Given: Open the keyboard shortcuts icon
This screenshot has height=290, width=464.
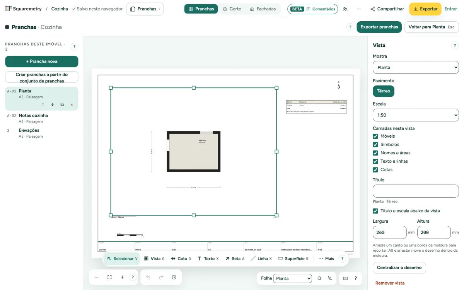Looking at the screenshot, I should (x=345, y=278).
